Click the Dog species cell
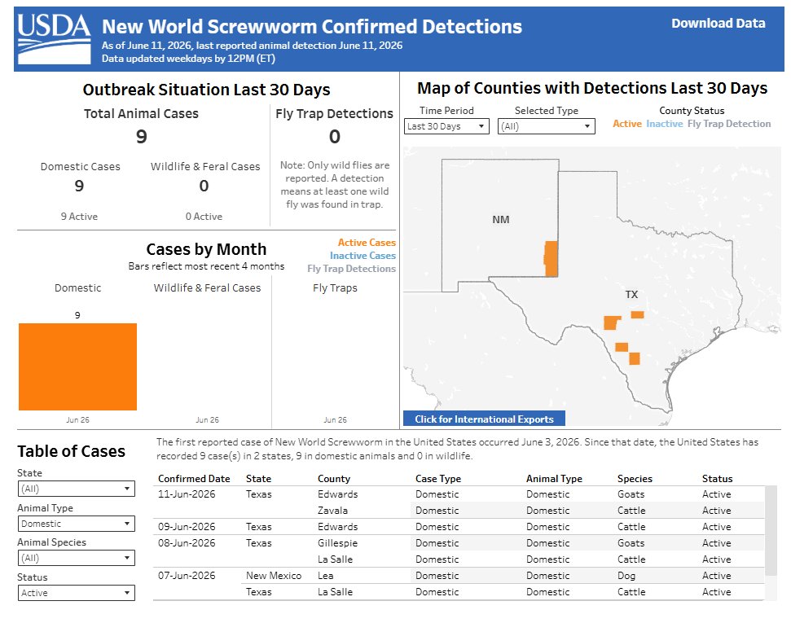The width and height of the screenshot is (791, 623). pyautogui.click(x=626, y=576)
